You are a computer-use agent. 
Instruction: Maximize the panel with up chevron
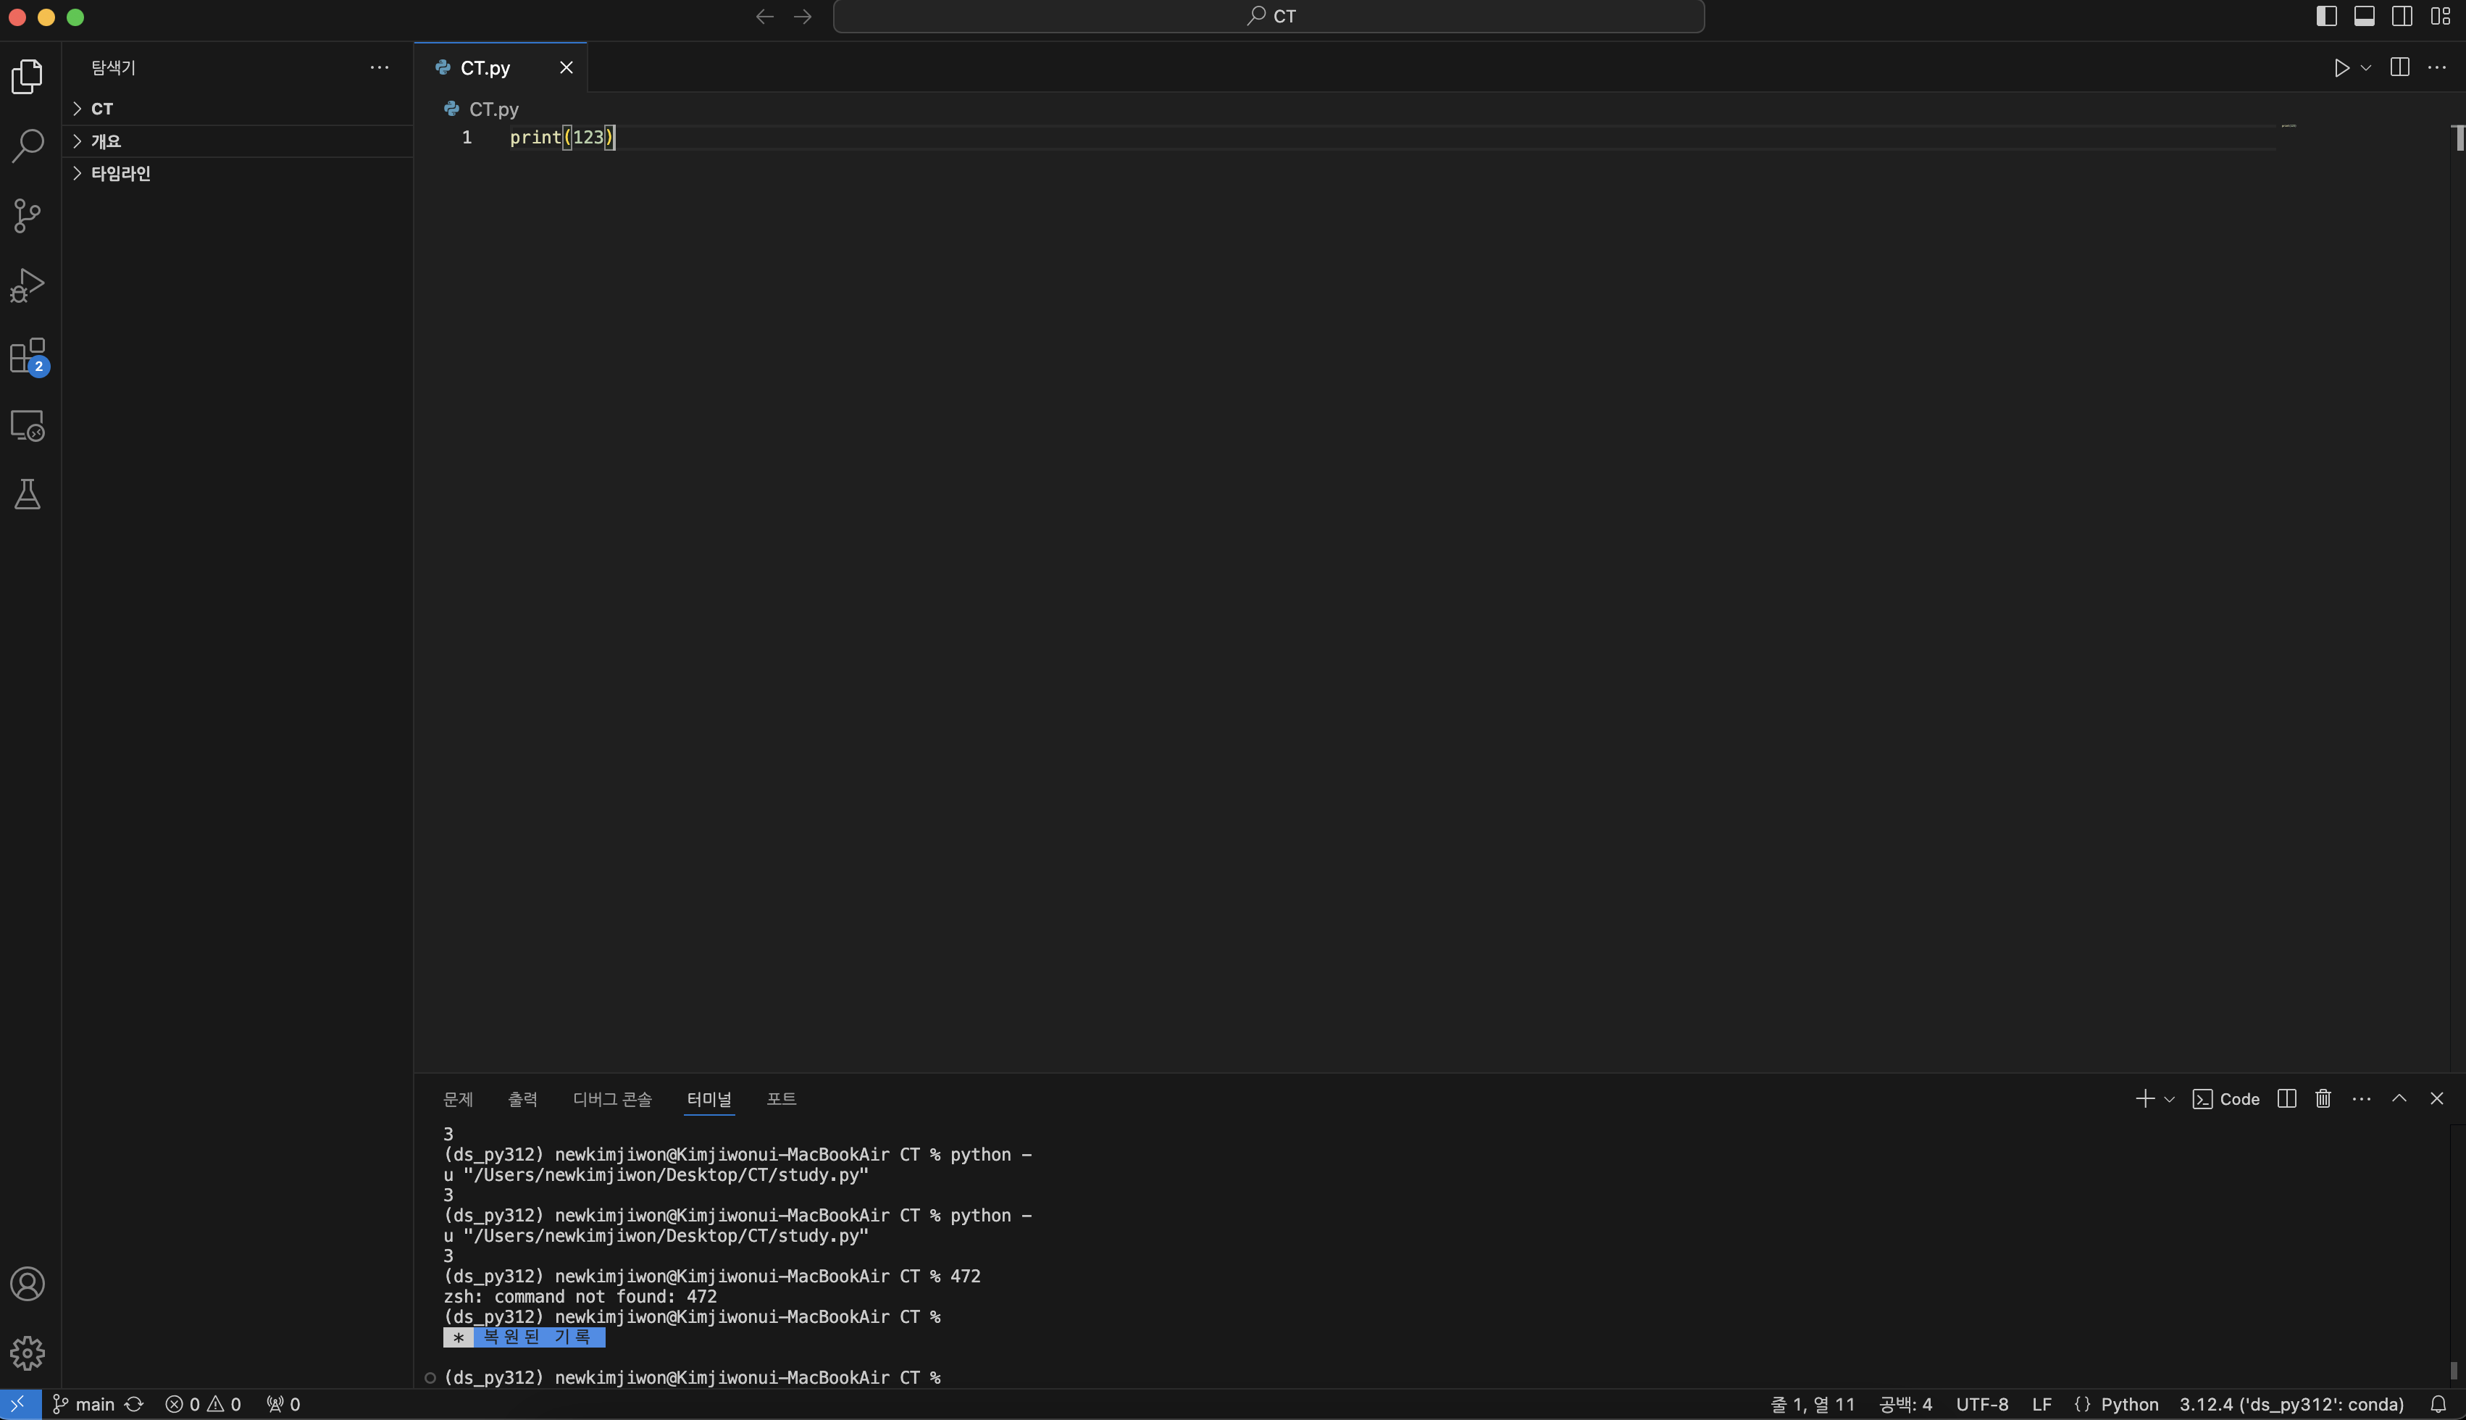tap(2399, 1099)
